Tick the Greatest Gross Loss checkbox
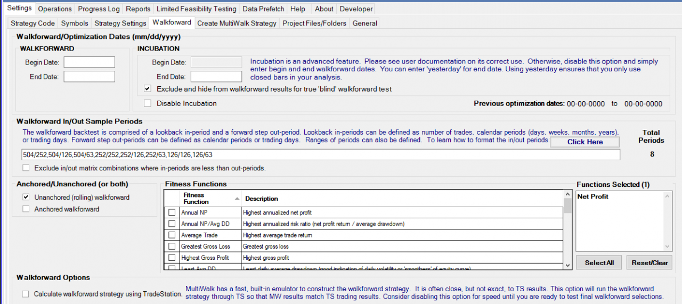Image resolution: width=682 pixels, height=304 pixels. 172,247
